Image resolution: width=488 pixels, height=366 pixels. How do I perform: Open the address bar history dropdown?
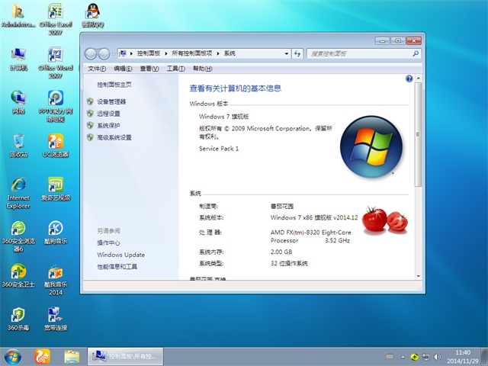tap(286, 53)
